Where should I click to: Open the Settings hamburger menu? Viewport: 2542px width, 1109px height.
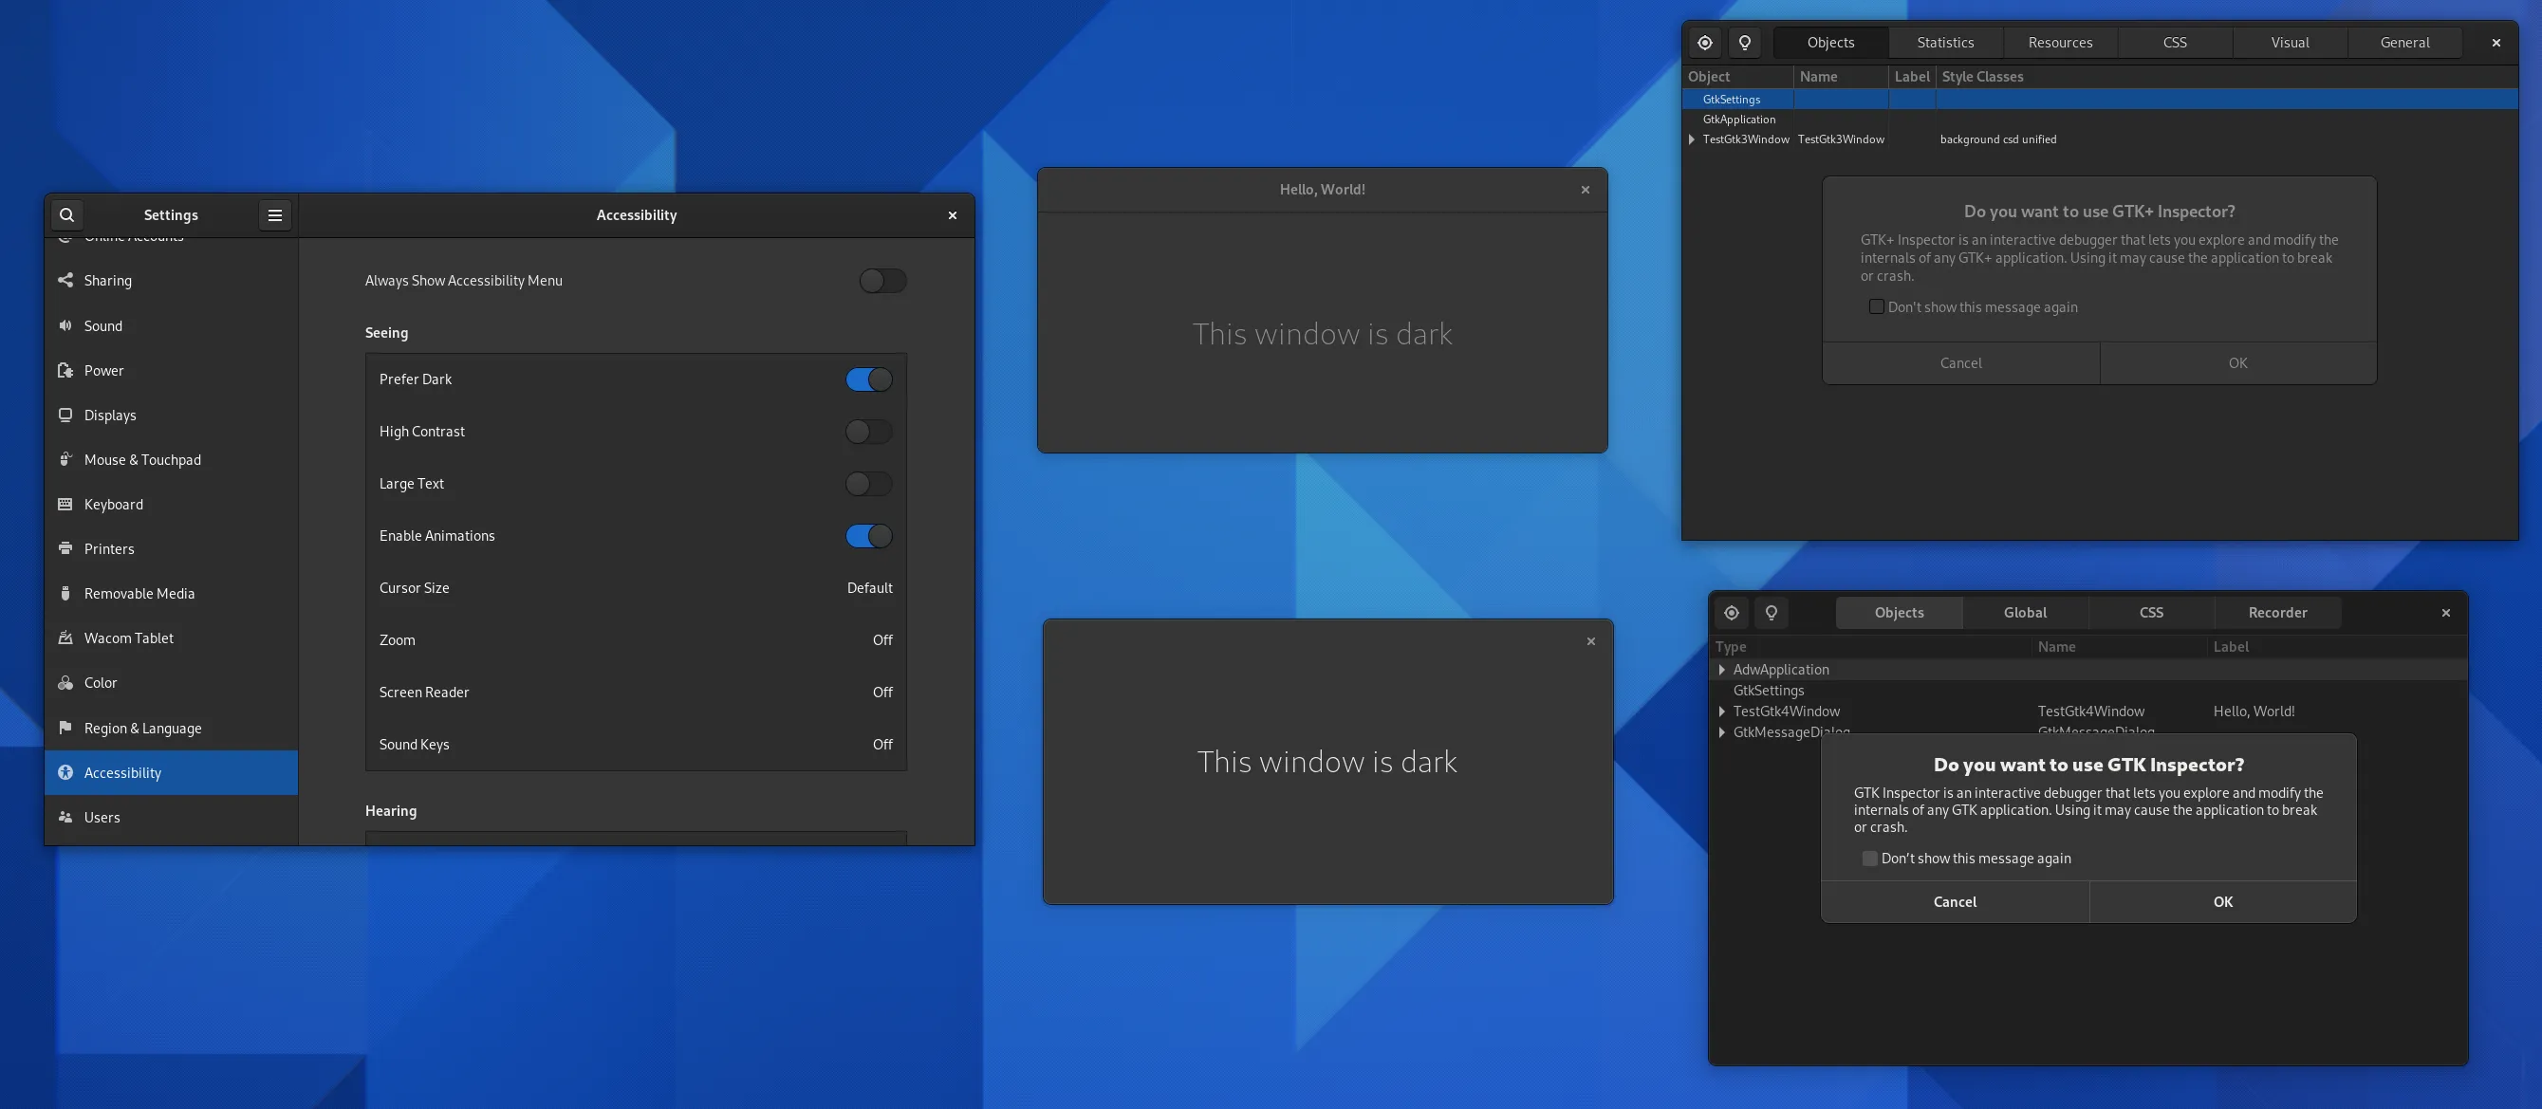click(x=275, y=215)
